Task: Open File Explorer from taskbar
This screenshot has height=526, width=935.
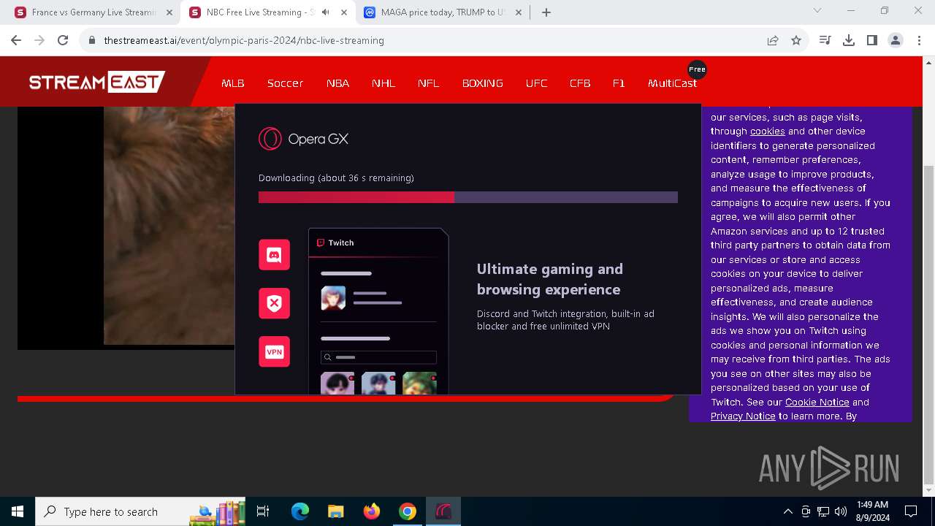Action: point(336,511)
